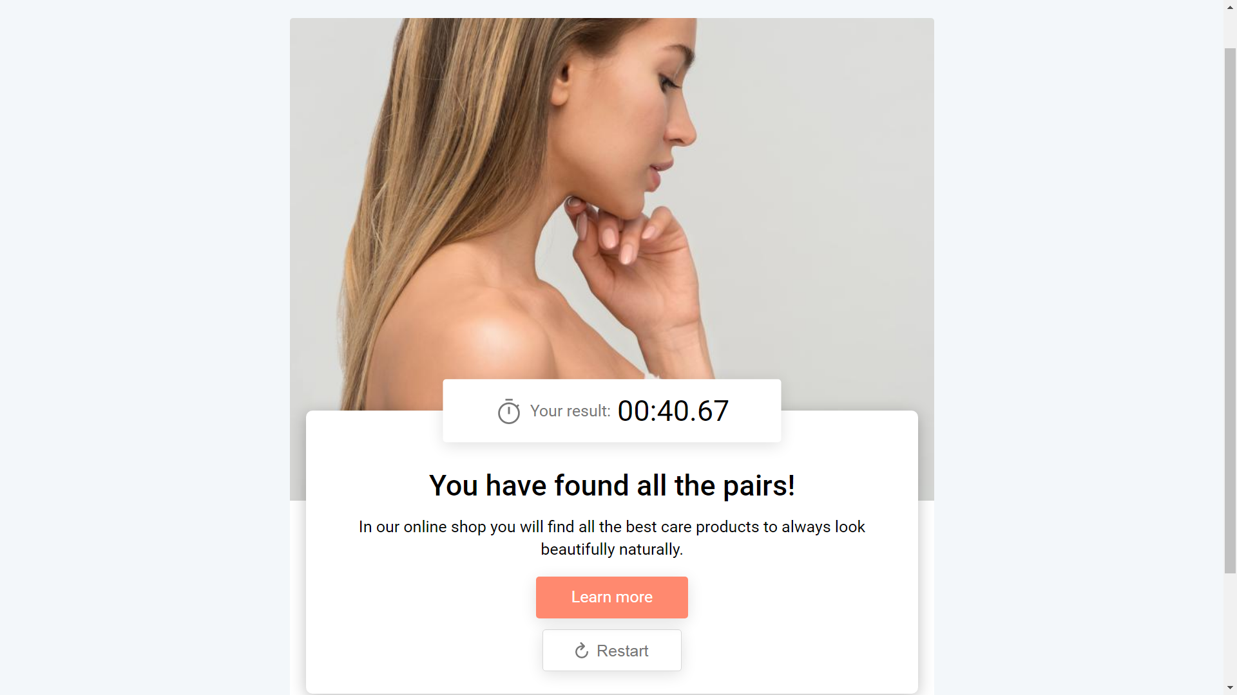
Task: Click the word "beautifully naturally" in the description
Action: tap(611, 550)
